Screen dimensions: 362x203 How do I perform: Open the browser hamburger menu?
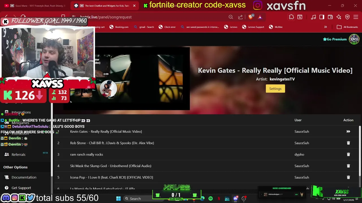[x=356, y=17]
